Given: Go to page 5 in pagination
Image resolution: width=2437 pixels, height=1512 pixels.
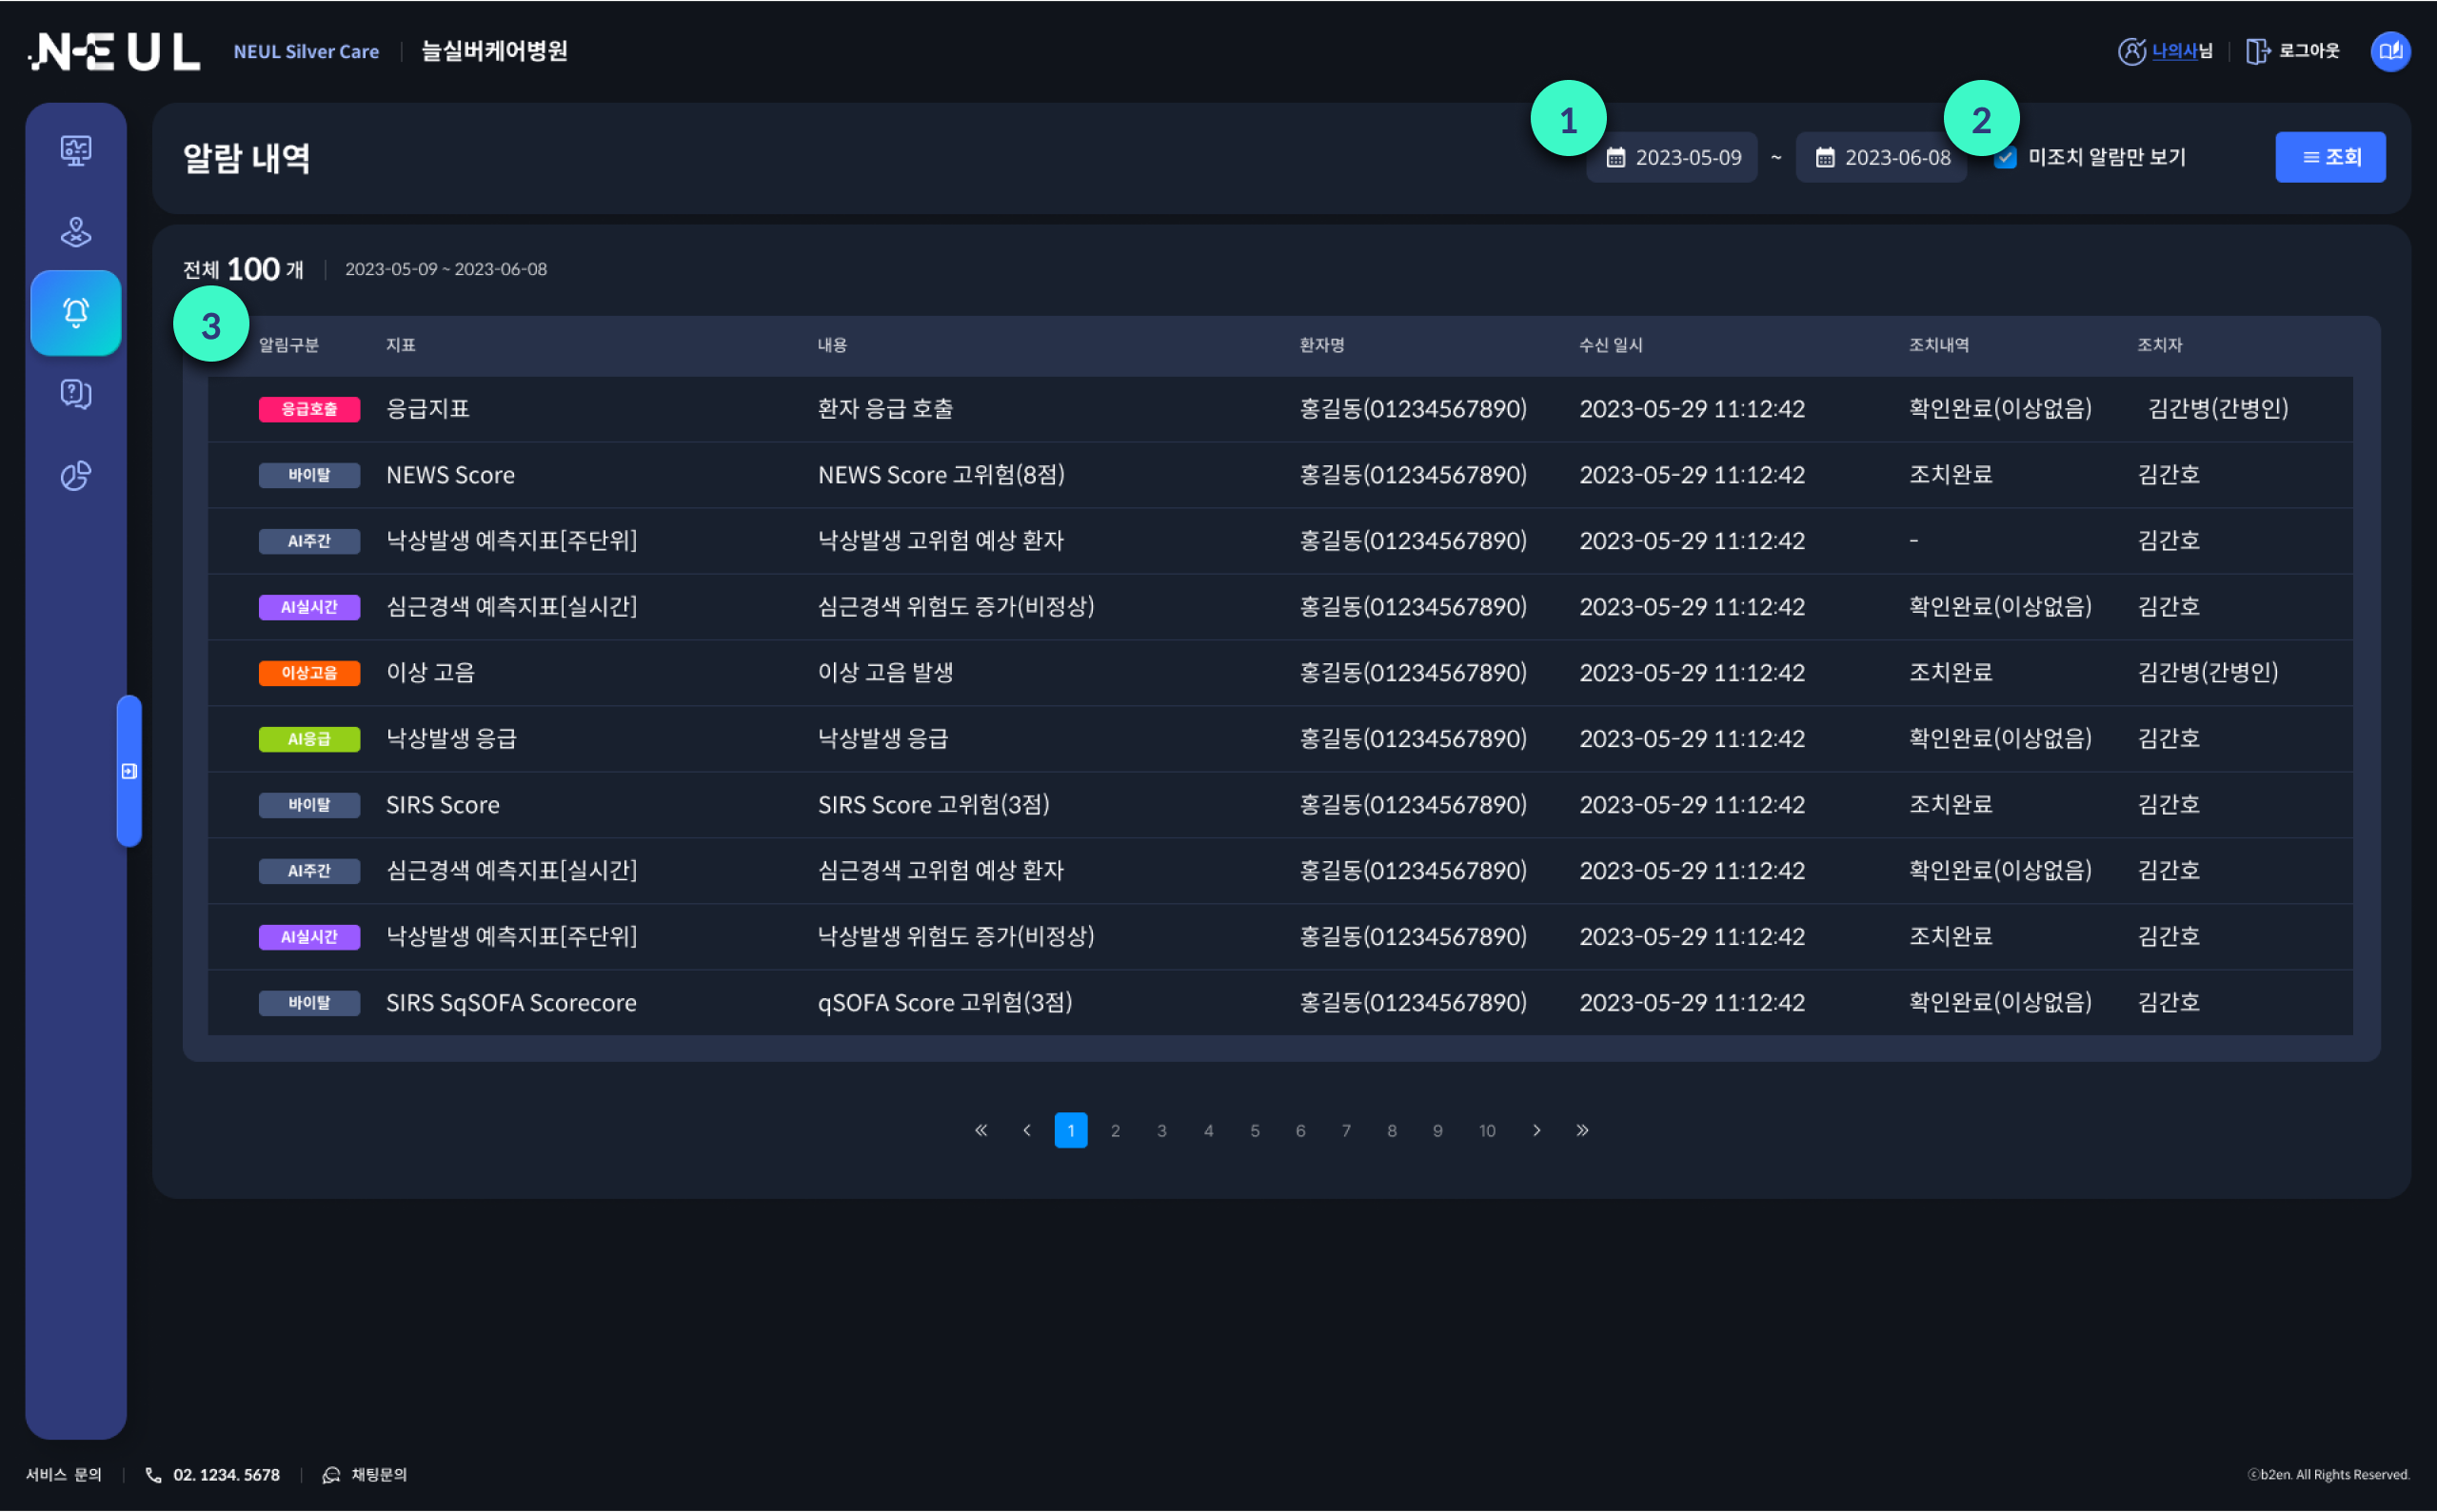Looking at the screenshot, I should [1255, 1131].
